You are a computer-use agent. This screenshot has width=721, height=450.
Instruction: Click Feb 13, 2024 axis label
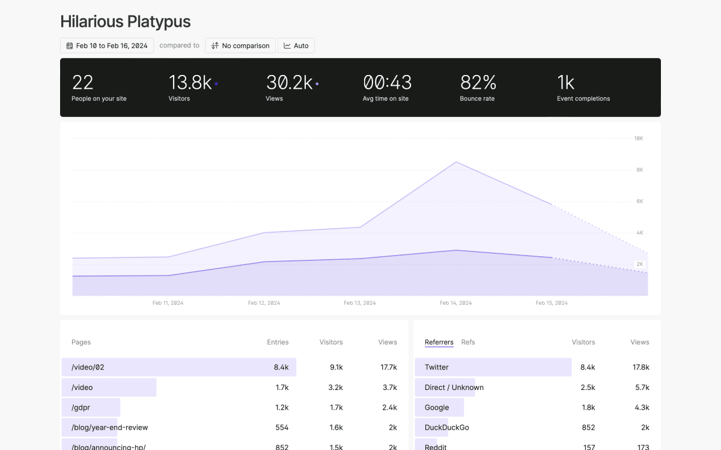(x=360, y=303)
